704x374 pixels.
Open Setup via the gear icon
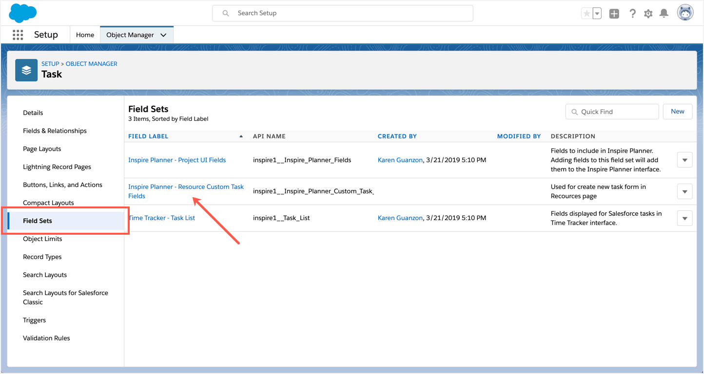coord(648,13)
